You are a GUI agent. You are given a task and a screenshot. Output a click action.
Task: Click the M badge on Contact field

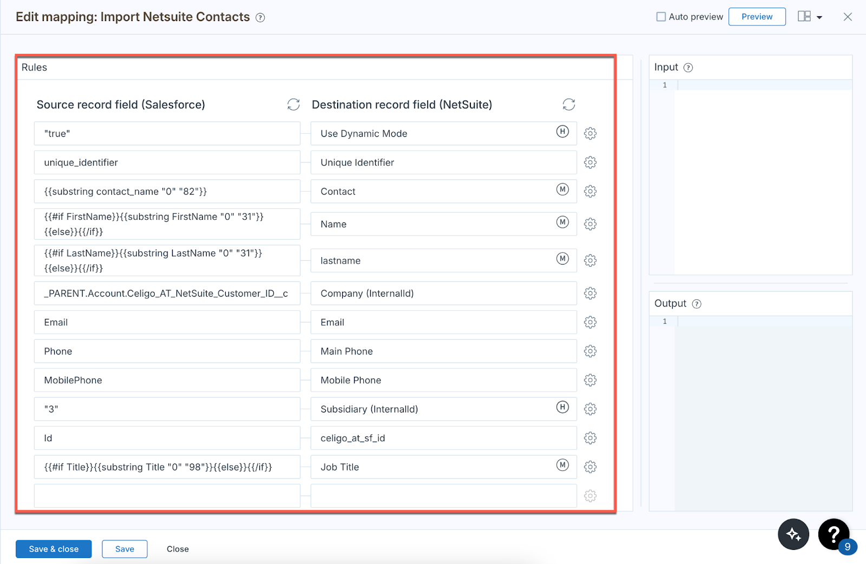click(563, 189)
